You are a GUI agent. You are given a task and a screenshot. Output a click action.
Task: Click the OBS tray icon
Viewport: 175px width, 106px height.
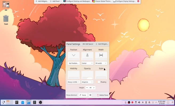[x=129, y=102]
